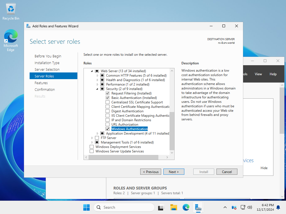Expand Application Development

[97, 133]
